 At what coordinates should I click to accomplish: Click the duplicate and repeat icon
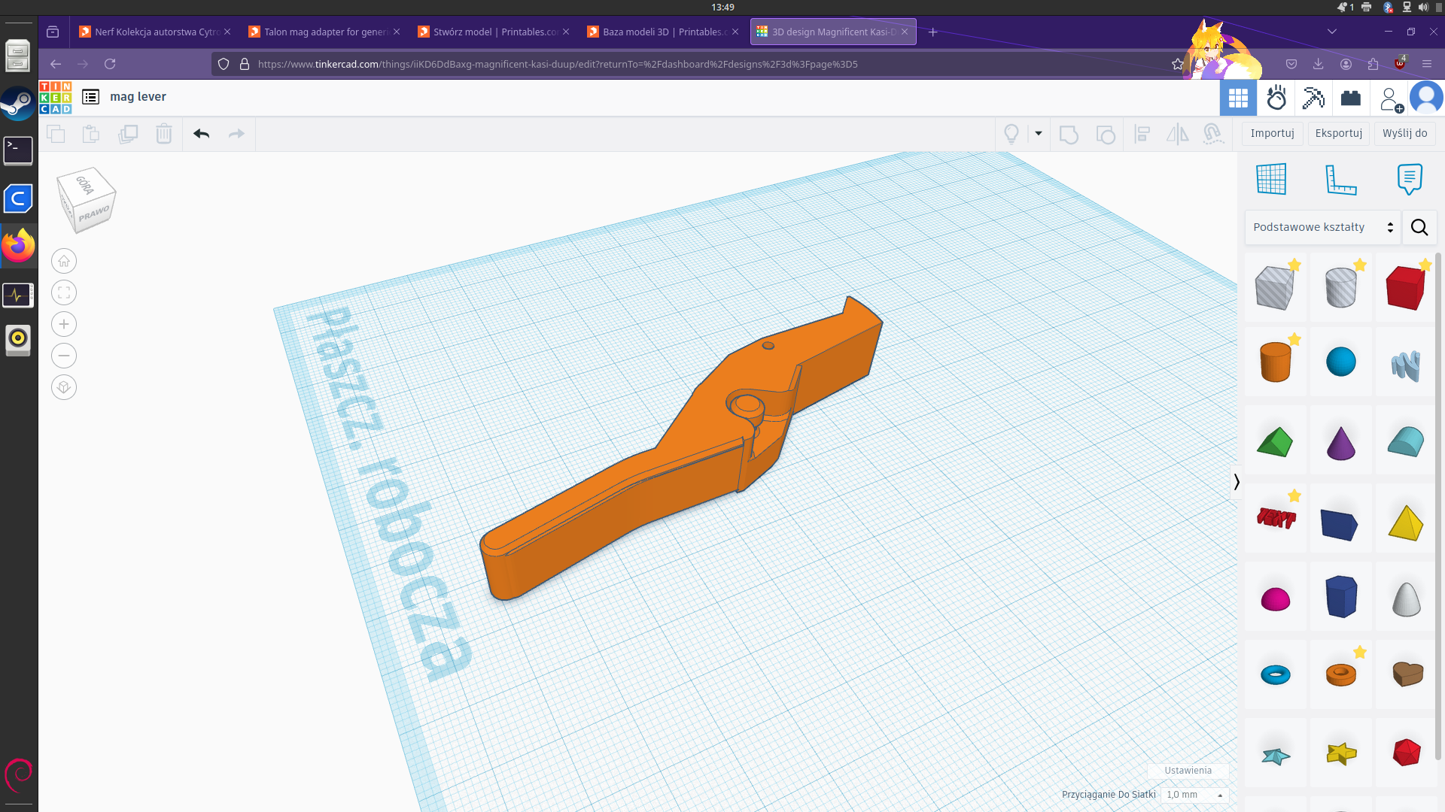128,134
